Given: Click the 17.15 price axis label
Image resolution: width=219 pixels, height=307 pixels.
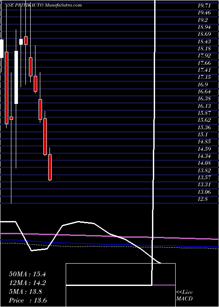Looking at the screenshot, I should pyautogui.click(x=204, y=77).
